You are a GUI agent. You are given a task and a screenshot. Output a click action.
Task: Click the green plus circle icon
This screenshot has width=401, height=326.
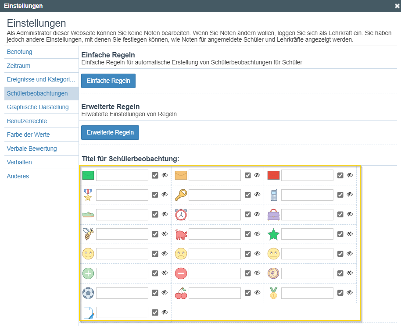click(x=88, y=273)
